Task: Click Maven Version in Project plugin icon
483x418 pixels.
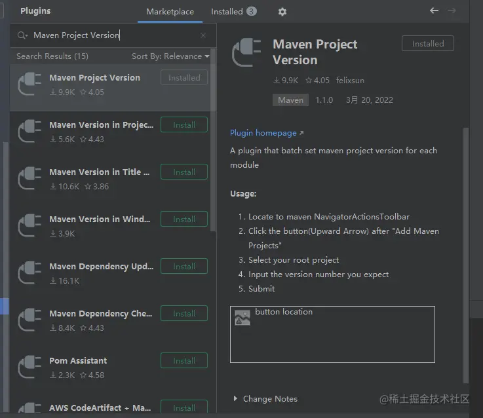Action: (29, 131)
